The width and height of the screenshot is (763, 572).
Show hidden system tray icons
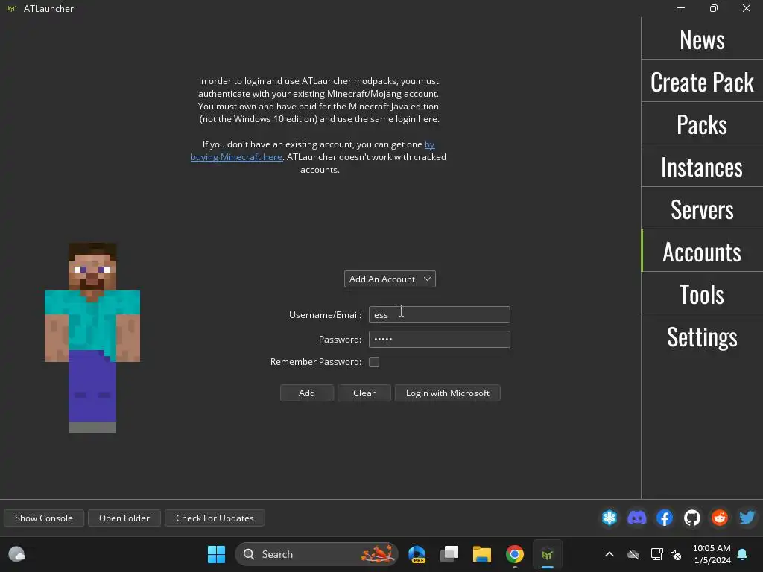(x=609, y=554)
